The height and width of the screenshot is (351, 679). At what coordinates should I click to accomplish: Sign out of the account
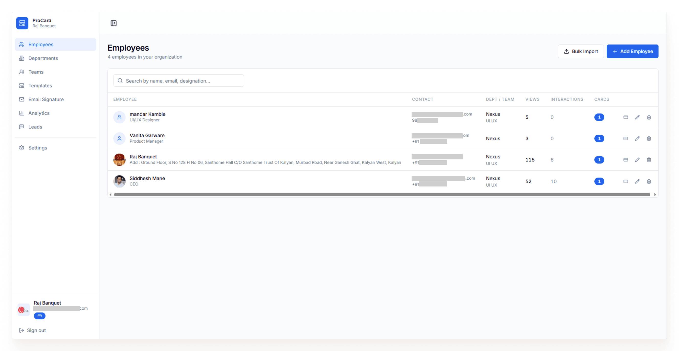point(32,330)
